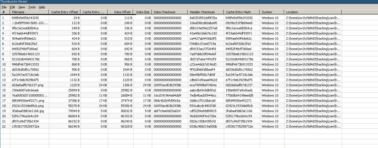Sort by Cache Entry Offset column header
Image resolution: width=378 pixels, height=148 pixels.
(x=65, y=12)
